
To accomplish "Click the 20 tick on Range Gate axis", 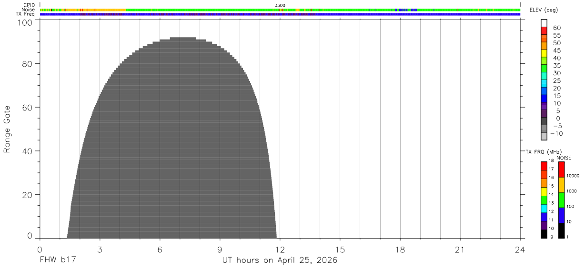I will [x=28, y=195].
